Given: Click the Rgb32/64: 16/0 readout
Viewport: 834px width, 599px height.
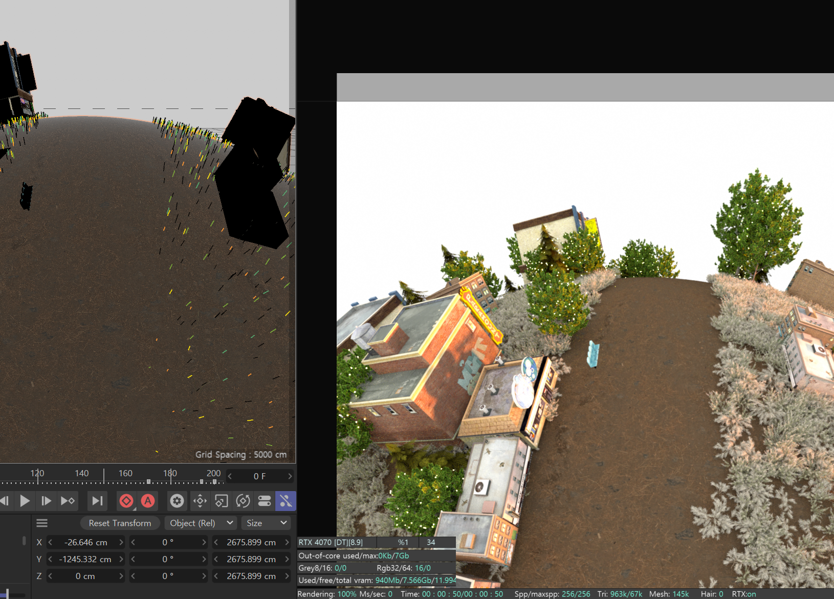Looking at the screenshot, I should [404, 568].
